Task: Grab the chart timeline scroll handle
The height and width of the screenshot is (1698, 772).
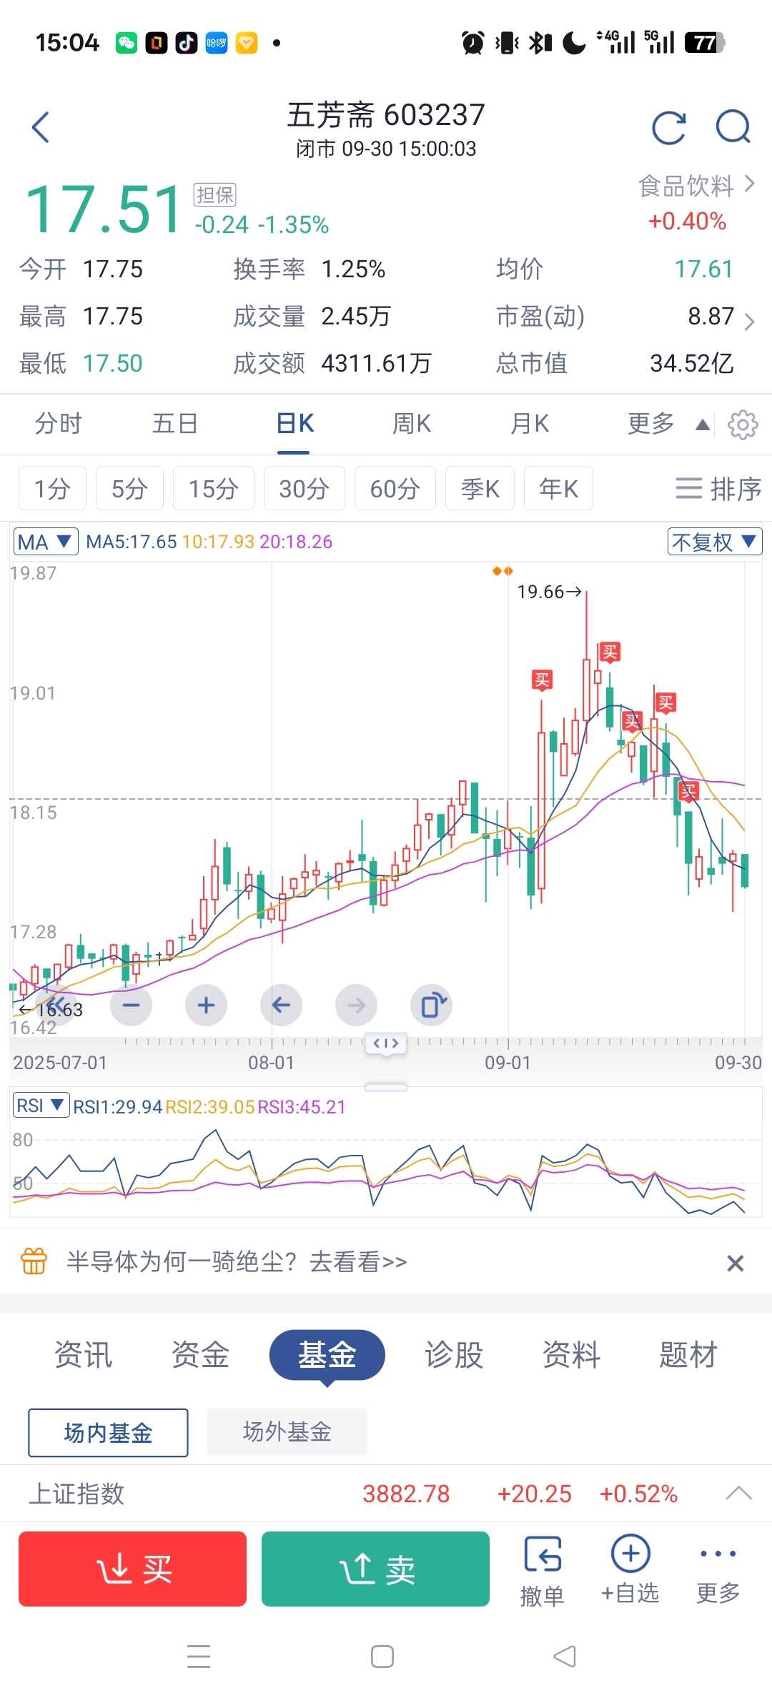Action: (x=386, y=1043)
